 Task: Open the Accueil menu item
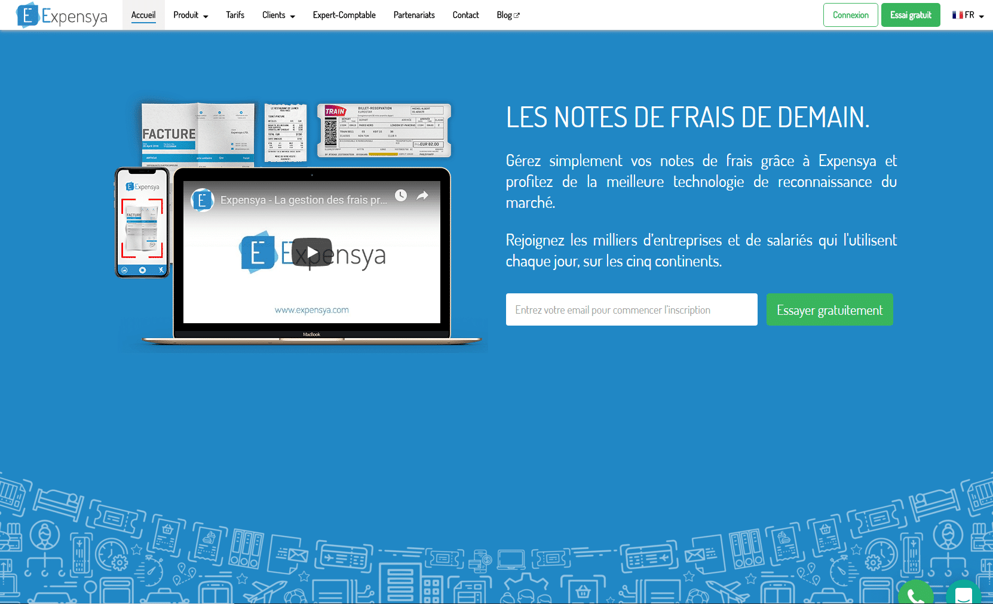[x=143, y=15]
